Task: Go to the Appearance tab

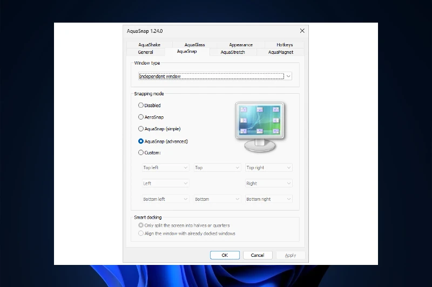Action: [x=240, y=45]
